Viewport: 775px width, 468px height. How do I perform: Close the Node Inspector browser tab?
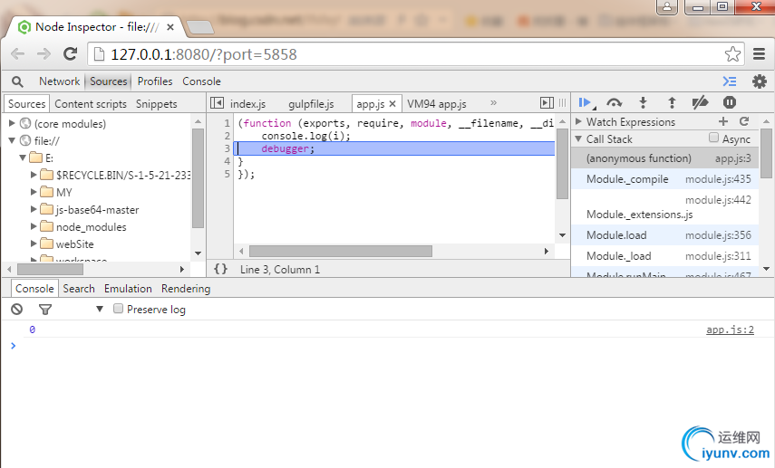pos(170,27)
